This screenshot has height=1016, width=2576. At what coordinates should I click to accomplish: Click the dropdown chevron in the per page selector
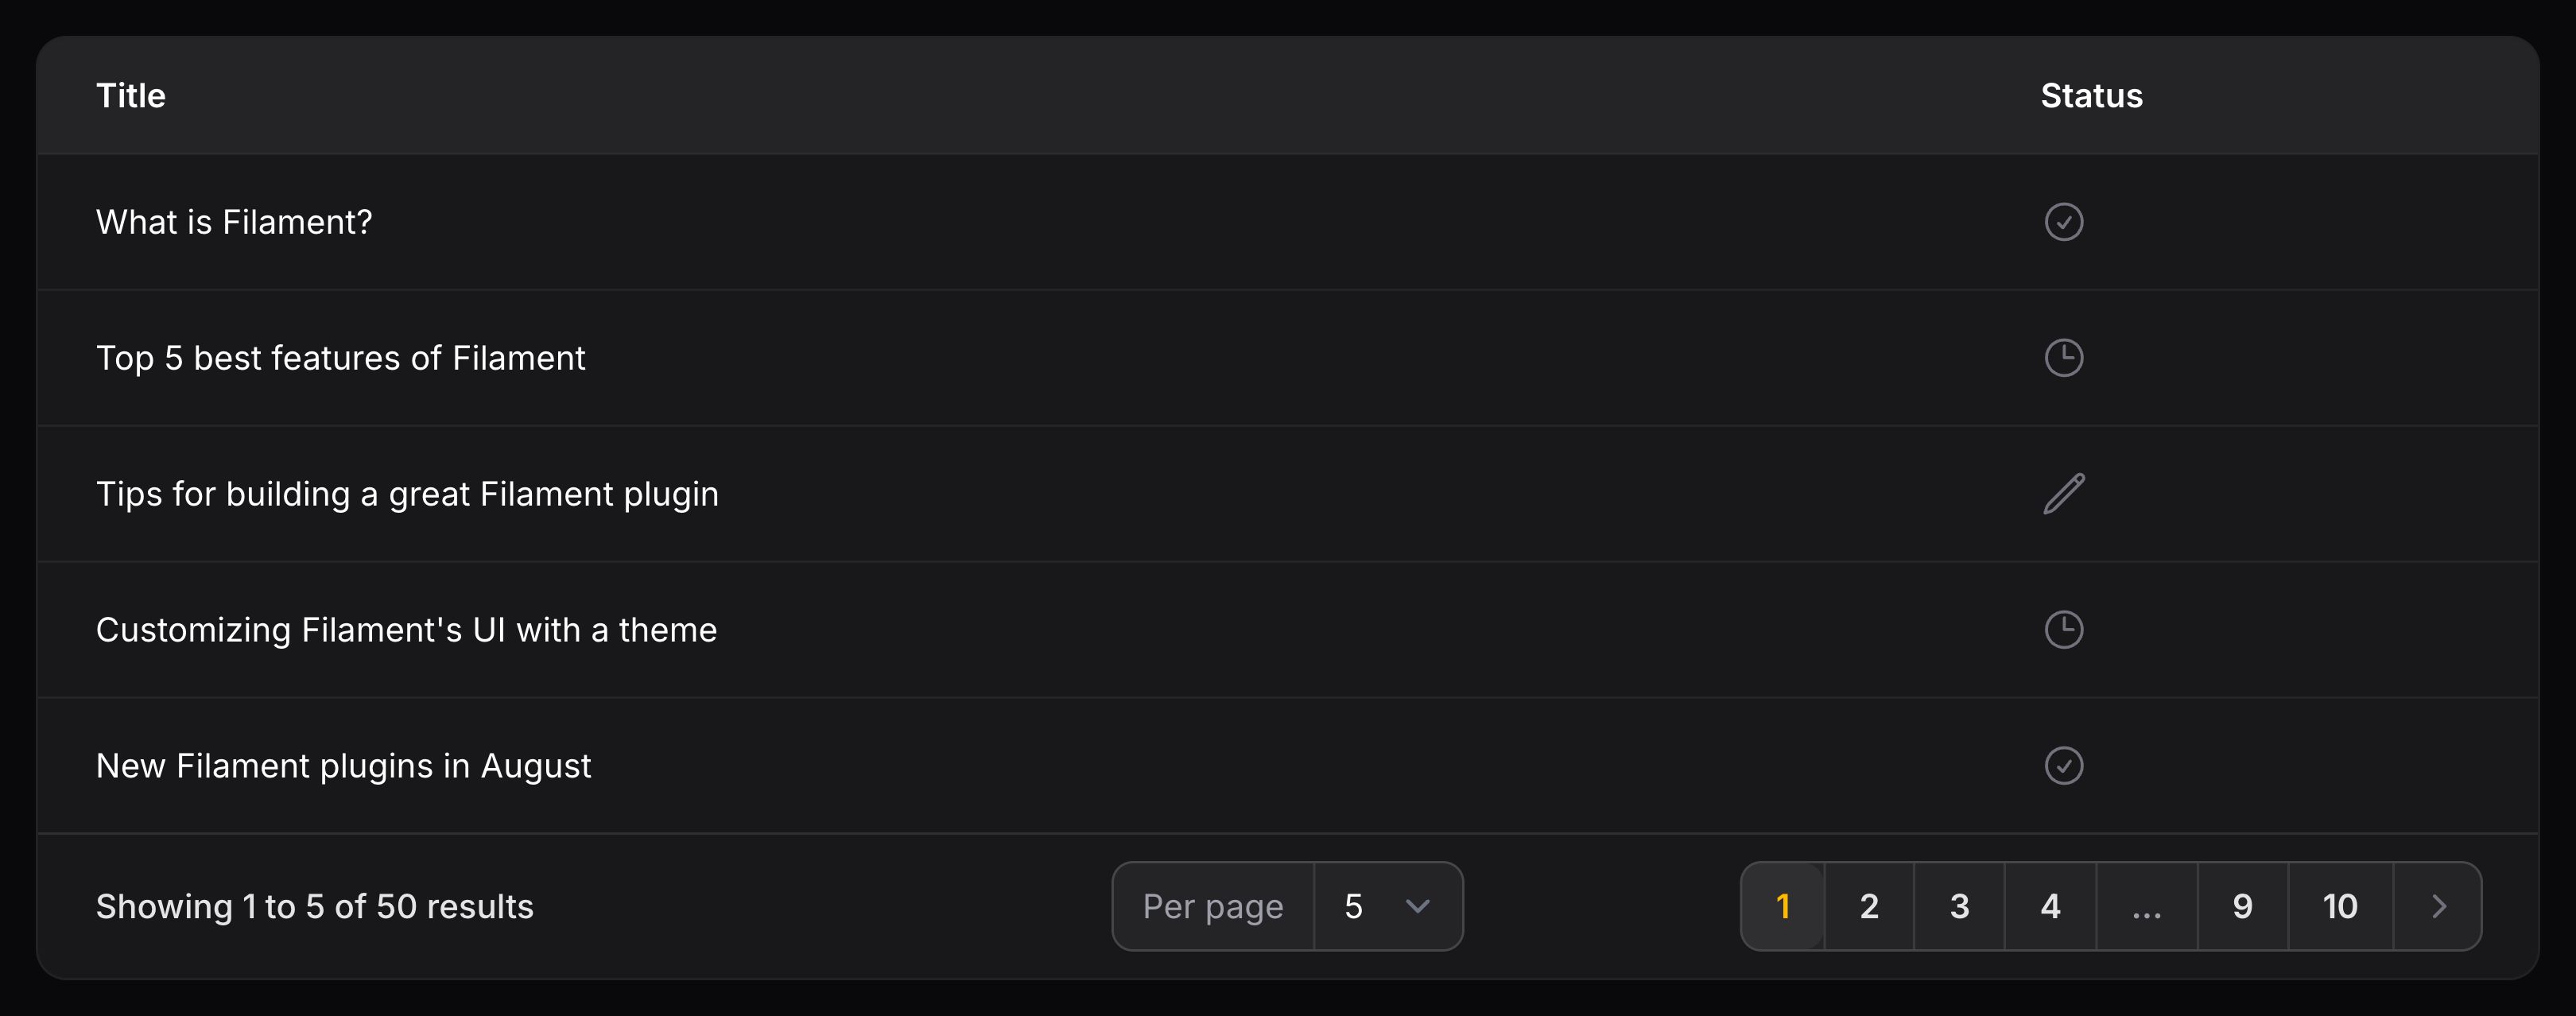[1417, 906]
